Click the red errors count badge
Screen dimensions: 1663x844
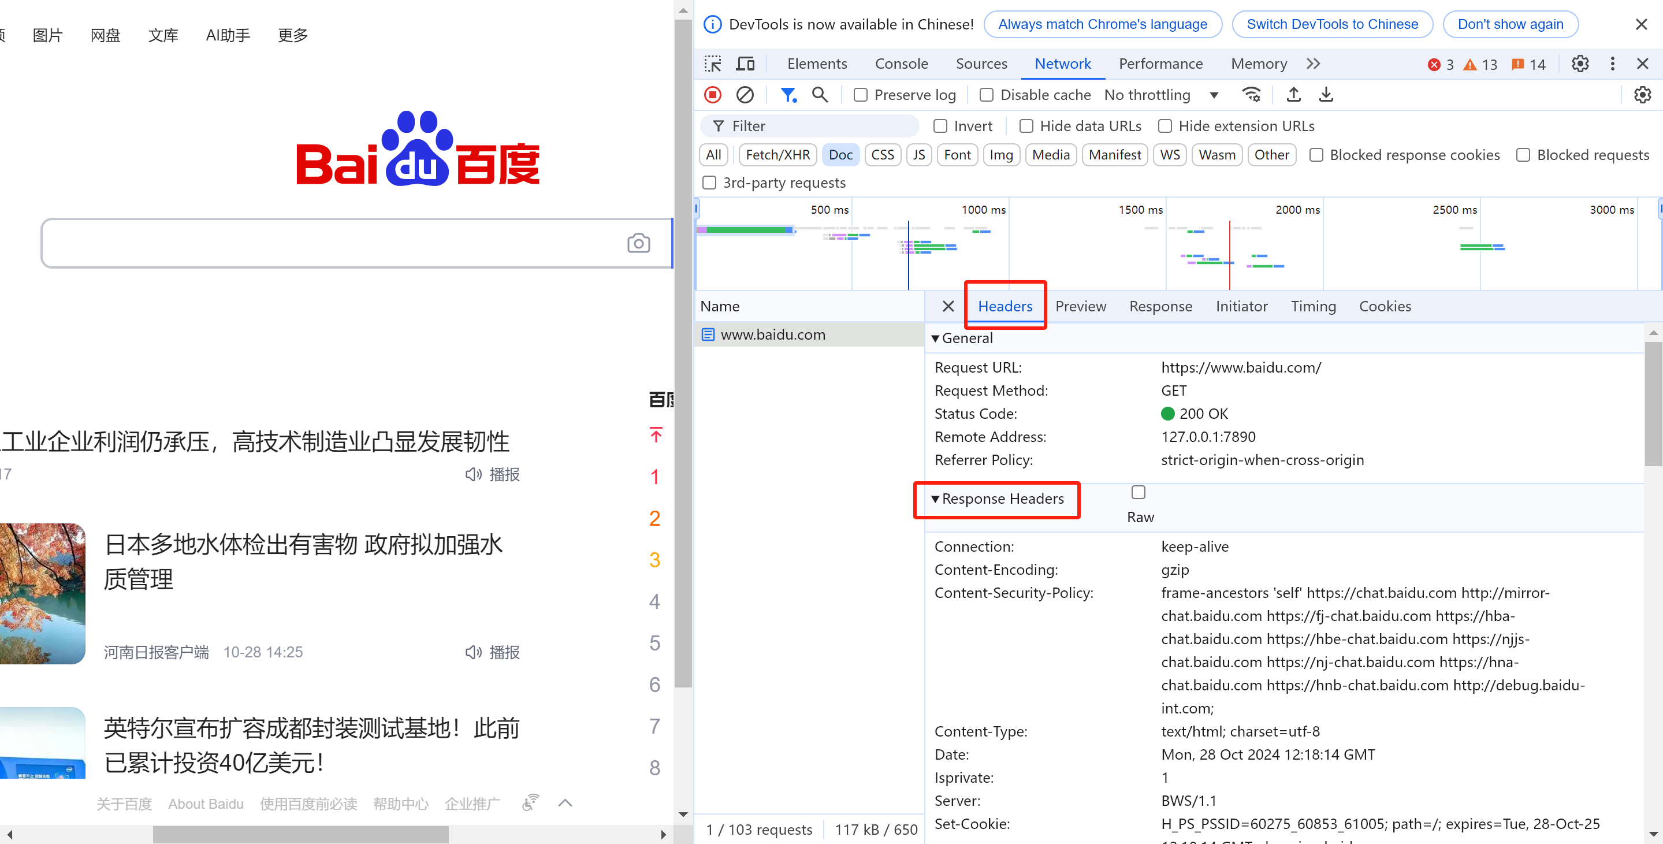click(1440, 65)
